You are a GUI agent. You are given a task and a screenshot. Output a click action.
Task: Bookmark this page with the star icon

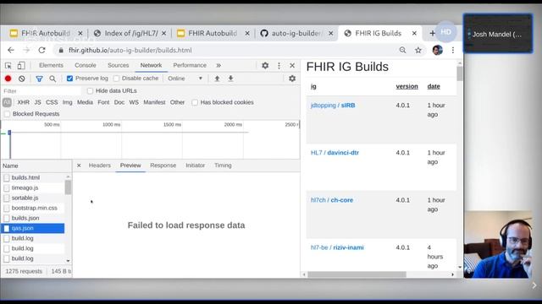pyautogui.click(x=418, y=51)
